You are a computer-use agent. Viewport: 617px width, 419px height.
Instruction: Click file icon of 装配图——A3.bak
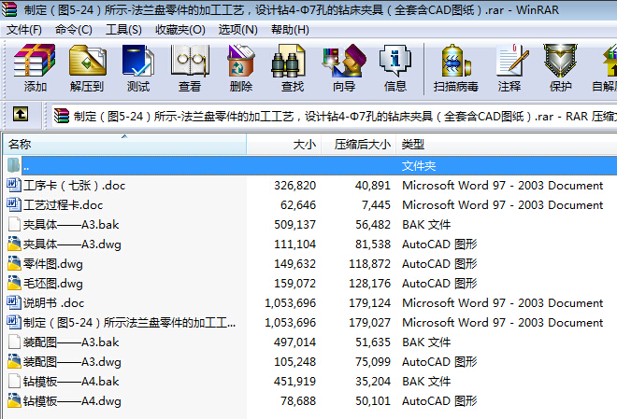pos(15,342)
